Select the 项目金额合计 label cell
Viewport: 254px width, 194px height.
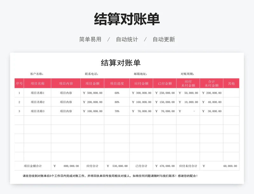33,166
